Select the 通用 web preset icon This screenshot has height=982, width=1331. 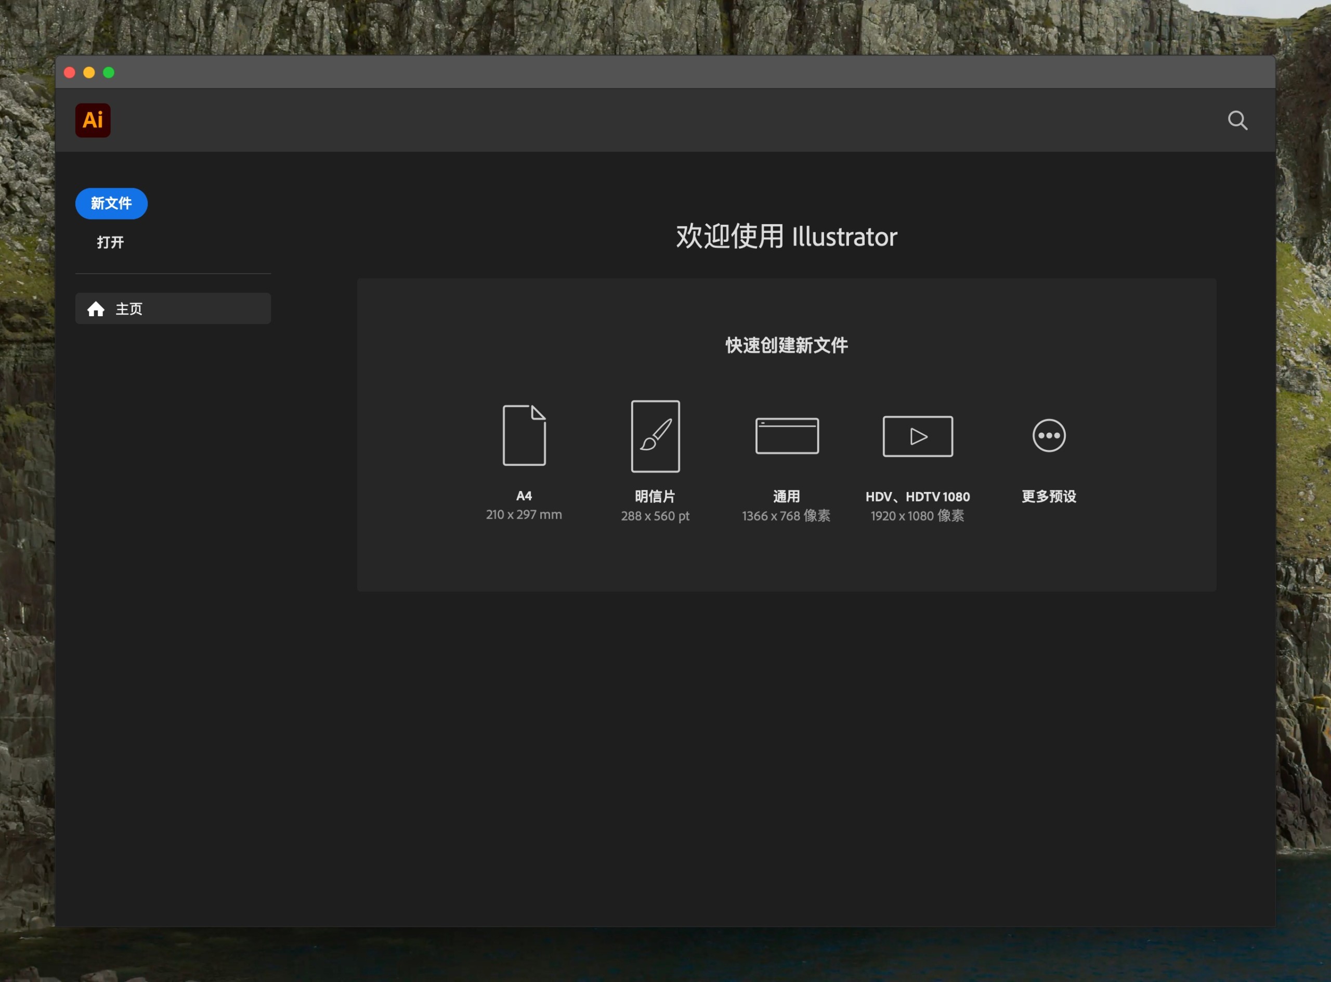point(786,435)
